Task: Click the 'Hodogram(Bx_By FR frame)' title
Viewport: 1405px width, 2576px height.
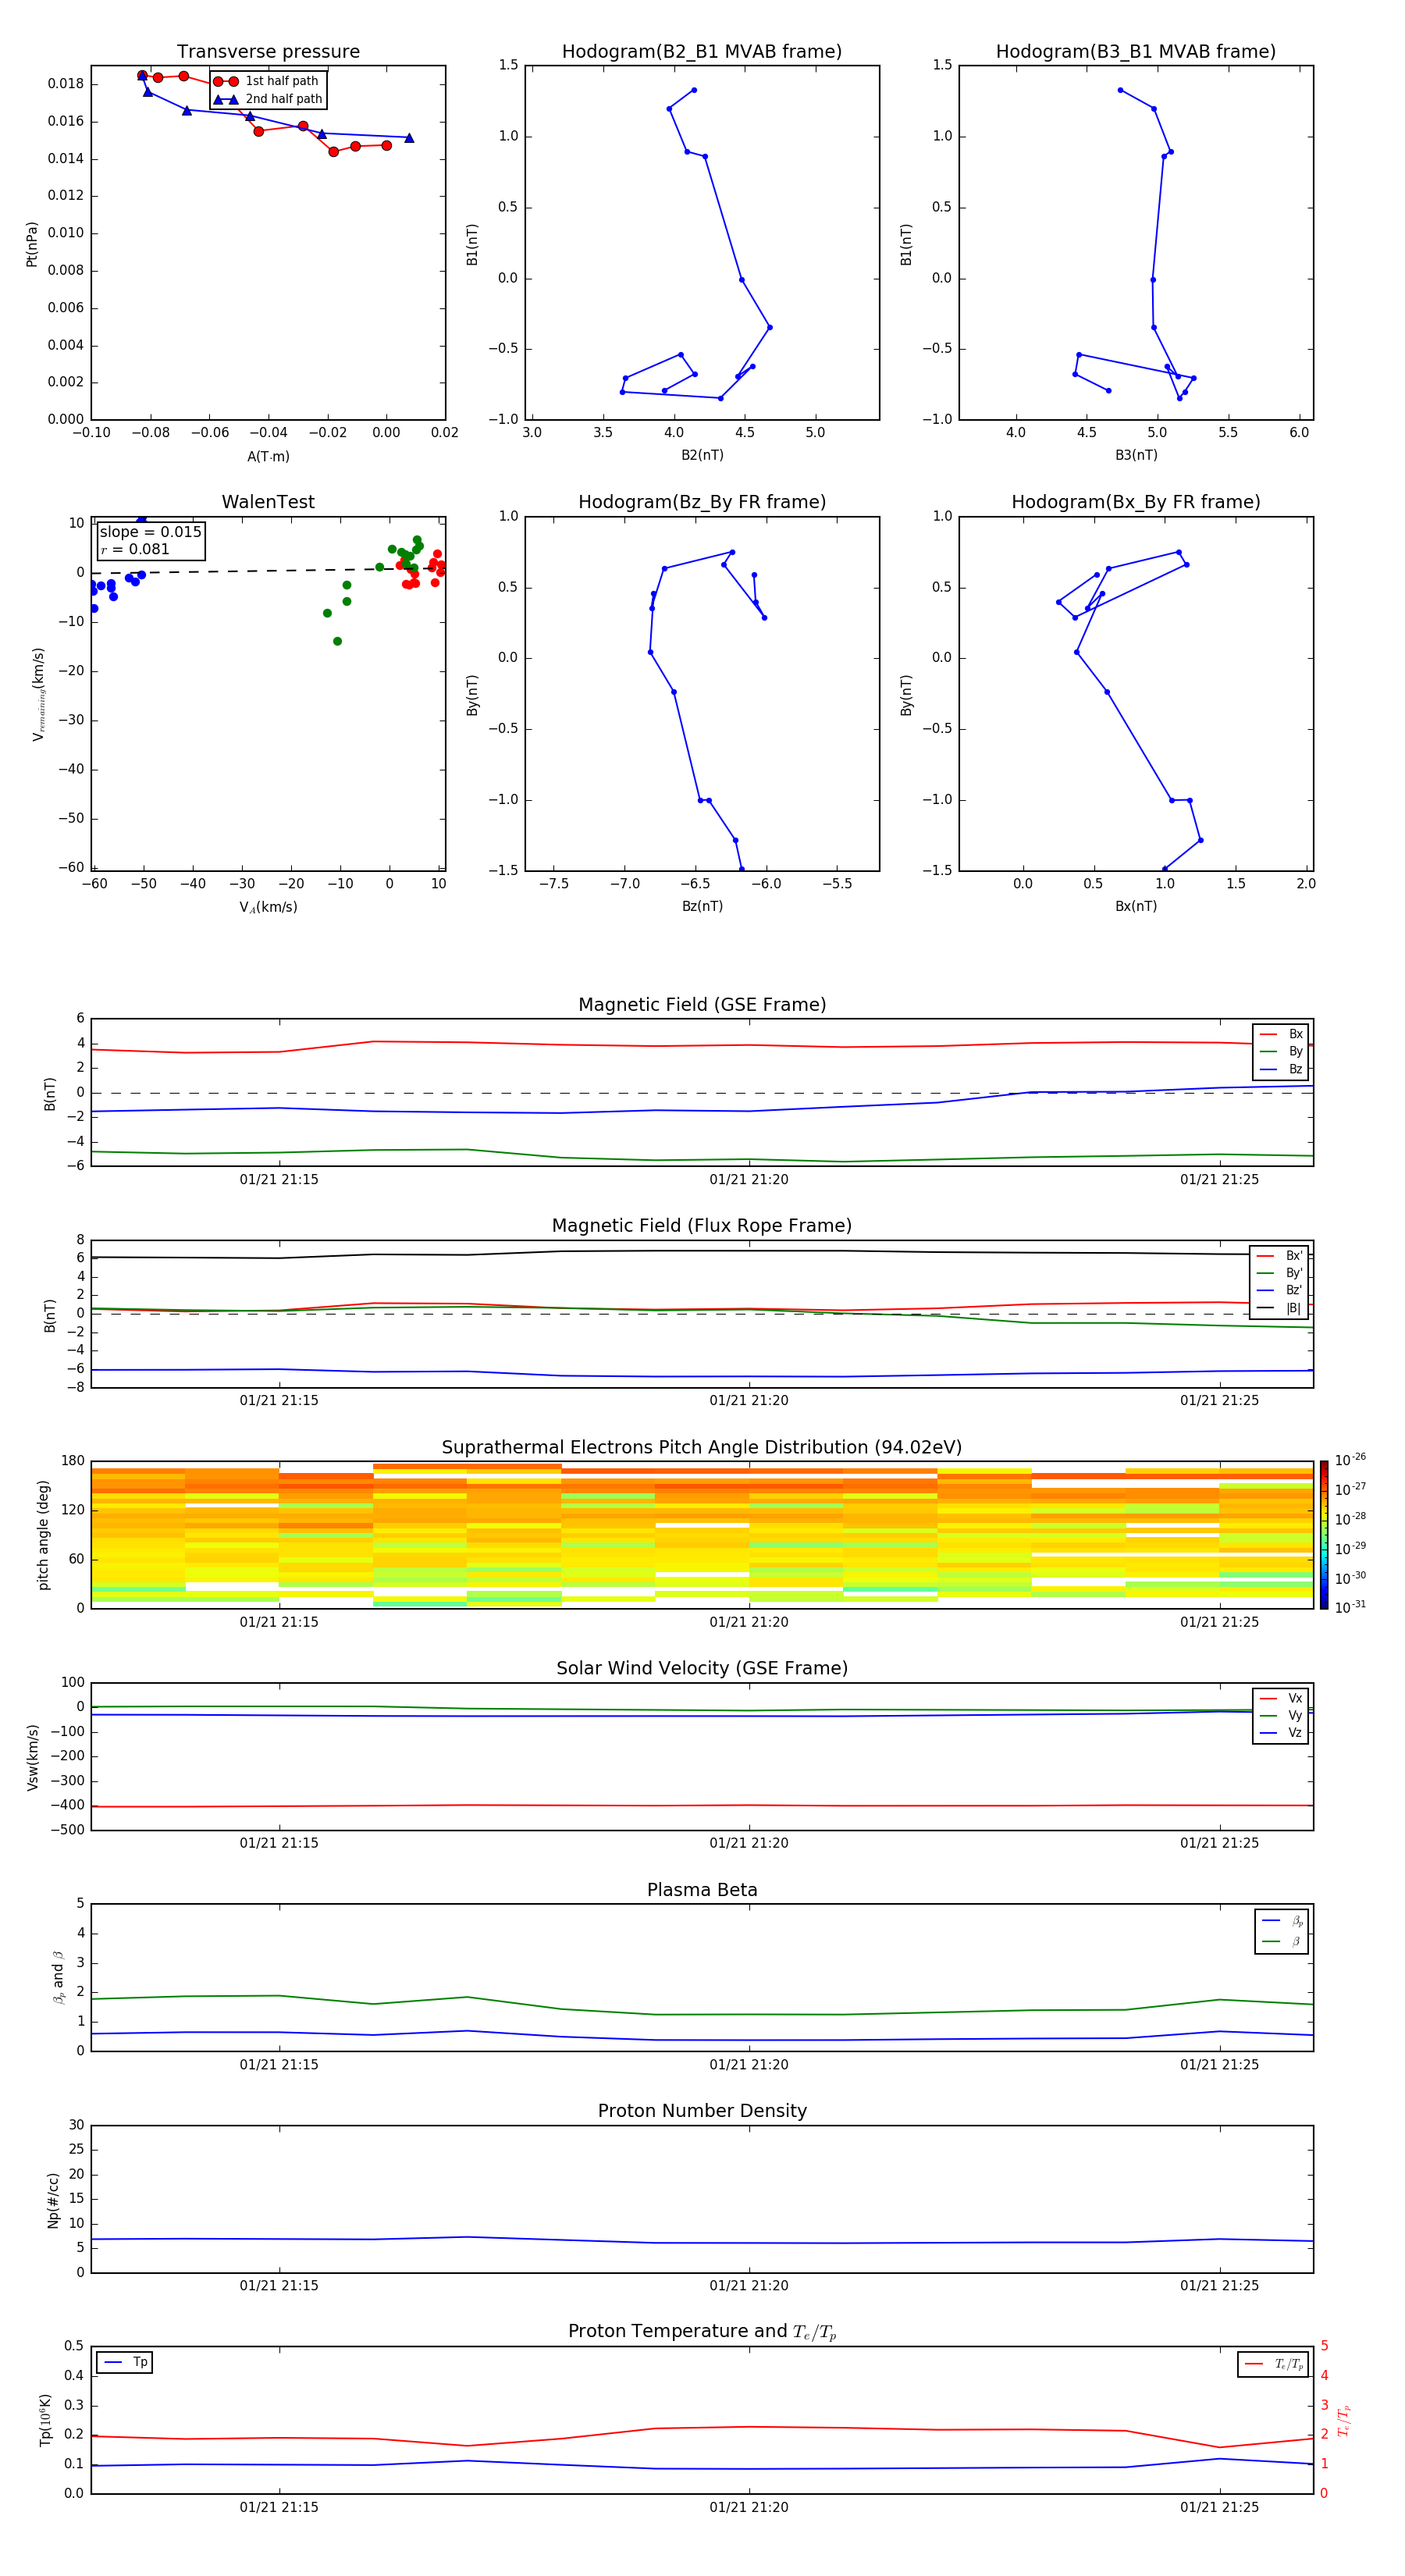Action: point(1136,502)
